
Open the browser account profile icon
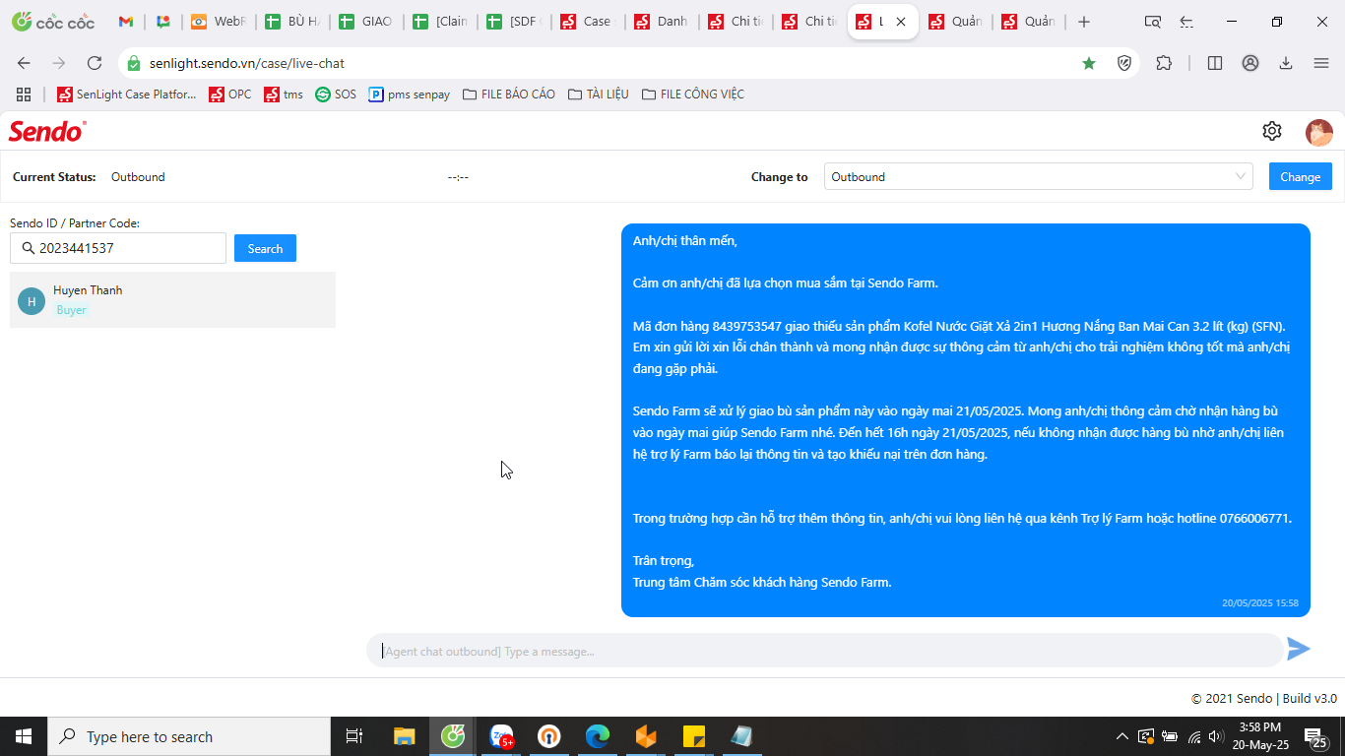point(1250,63)
